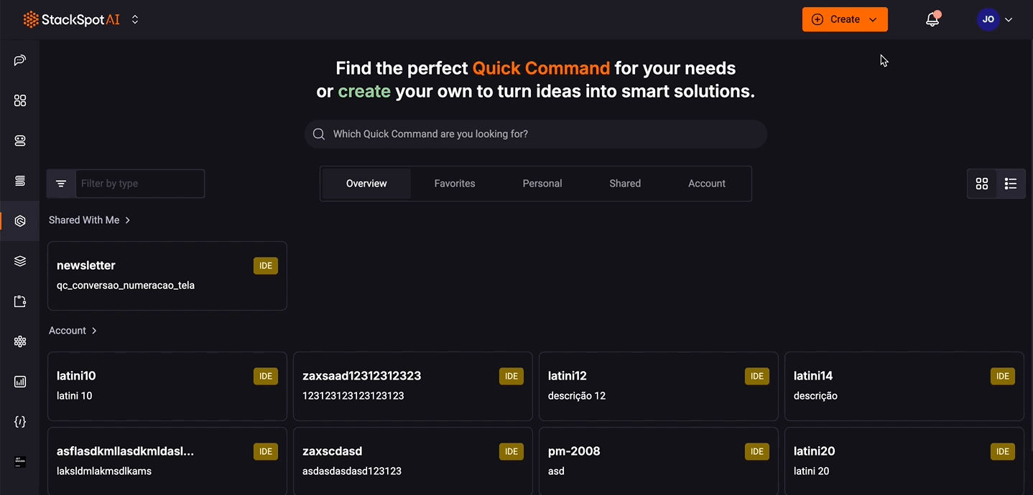This screenshot has width=1033, height=495.
Task: Open the Create dropdown menu
Action: pyautogui.click(x=845, y=19)
